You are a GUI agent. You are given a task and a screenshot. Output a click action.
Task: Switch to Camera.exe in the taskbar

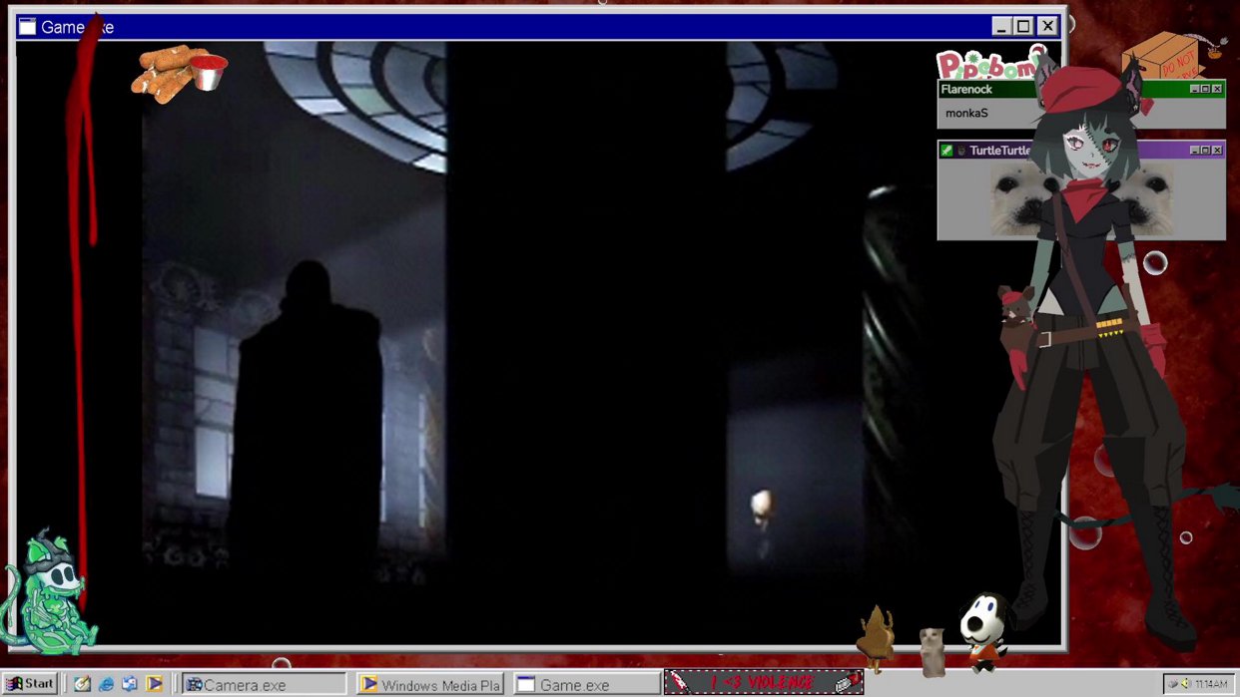(x=265, y=685)
